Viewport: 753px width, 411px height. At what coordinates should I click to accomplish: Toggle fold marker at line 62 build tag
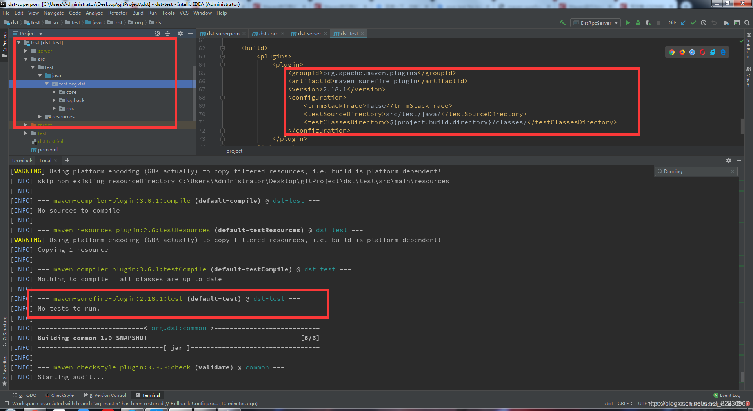tap(222, 48)
